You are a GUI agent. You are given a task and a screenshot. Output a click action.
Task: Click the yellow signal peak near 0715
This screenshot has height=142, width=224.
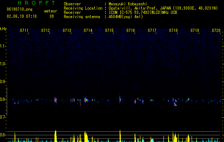coord(120,136)
